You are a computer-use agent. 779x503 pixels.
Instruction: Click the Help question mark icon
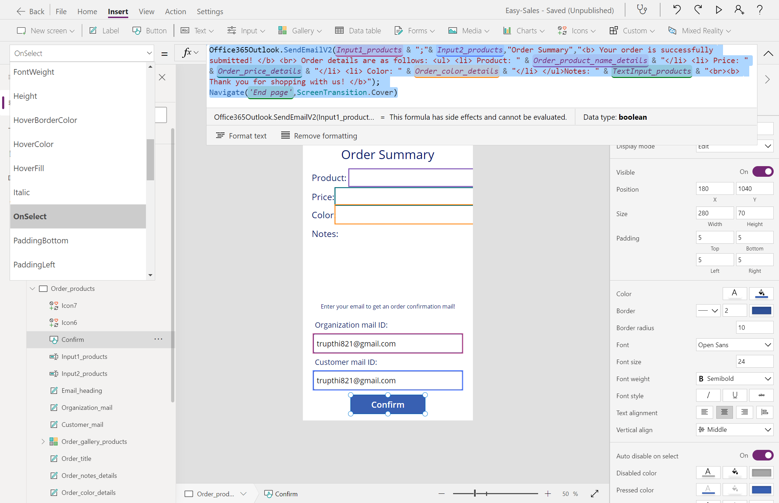click(760, 10)
